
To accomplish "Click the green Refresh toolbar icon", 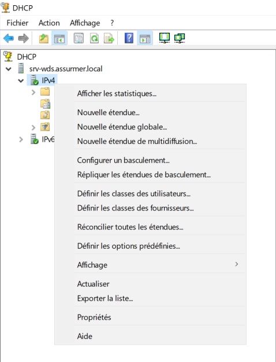I will point(94,38).
